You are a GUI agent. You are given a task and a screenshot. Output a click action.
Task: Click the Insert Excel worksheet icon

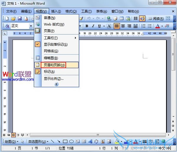point(128,18)
